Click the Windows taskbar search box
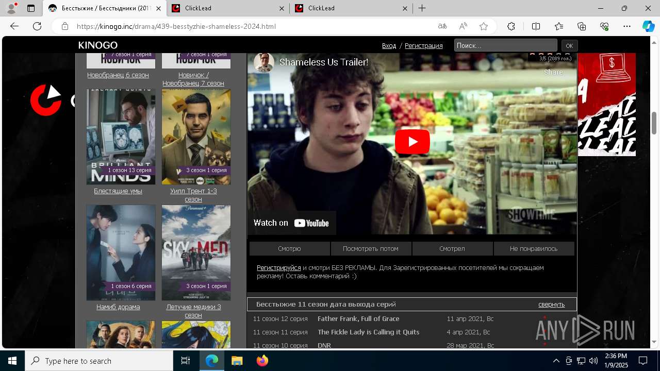660x371 pixels. point(99,361)
